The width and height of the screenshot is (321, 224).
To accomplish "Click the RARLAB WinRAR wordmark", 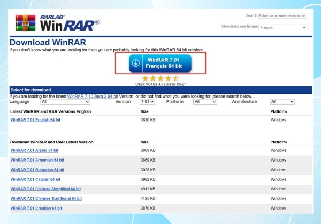I will 70,23.
